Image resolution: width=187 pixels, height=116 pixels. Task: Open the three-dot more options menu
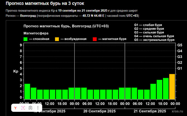pyautogui.click(x=38, y=108)
